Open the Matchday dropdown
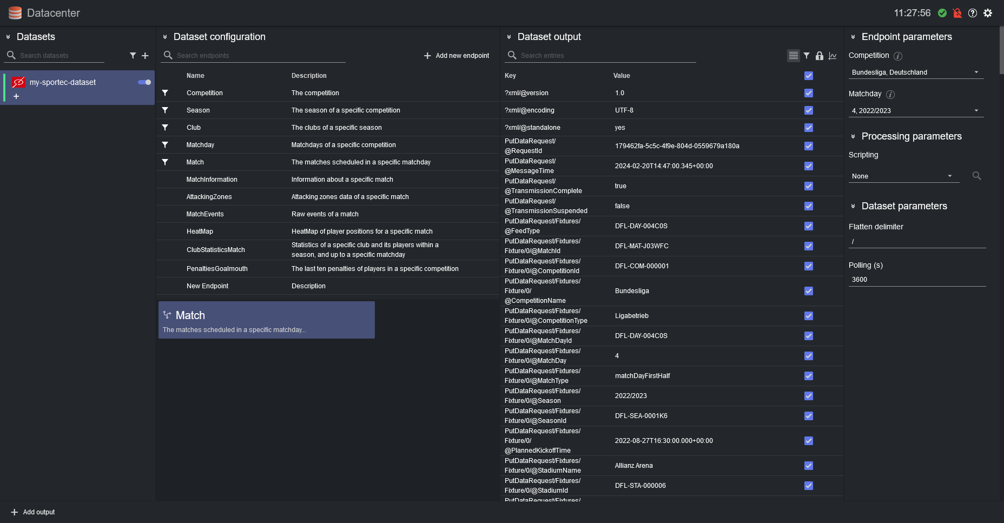The image size is (1004, 523). tap(915, 111)
